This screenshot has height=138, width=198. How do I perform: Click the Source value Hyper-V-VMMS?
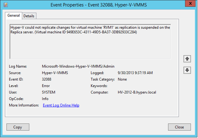pos(55,73)
